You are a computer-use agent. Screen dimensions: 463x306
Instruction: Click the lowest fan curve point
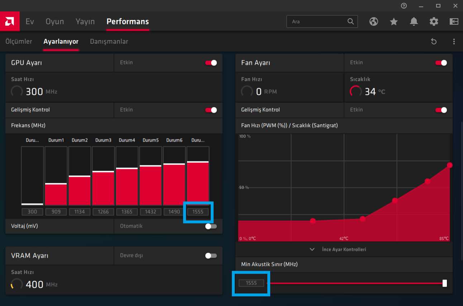pos(313,221)
